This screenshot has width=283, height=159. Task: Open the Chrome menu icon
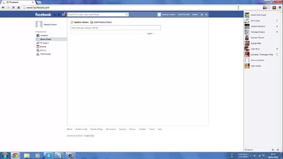click(x=280, y=8)
